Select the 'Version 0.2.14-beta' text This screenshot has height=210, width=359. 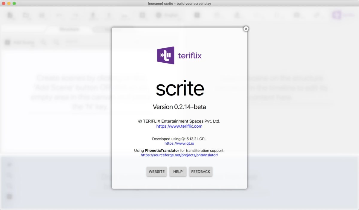pyautogui.click(x=179, y=107)
